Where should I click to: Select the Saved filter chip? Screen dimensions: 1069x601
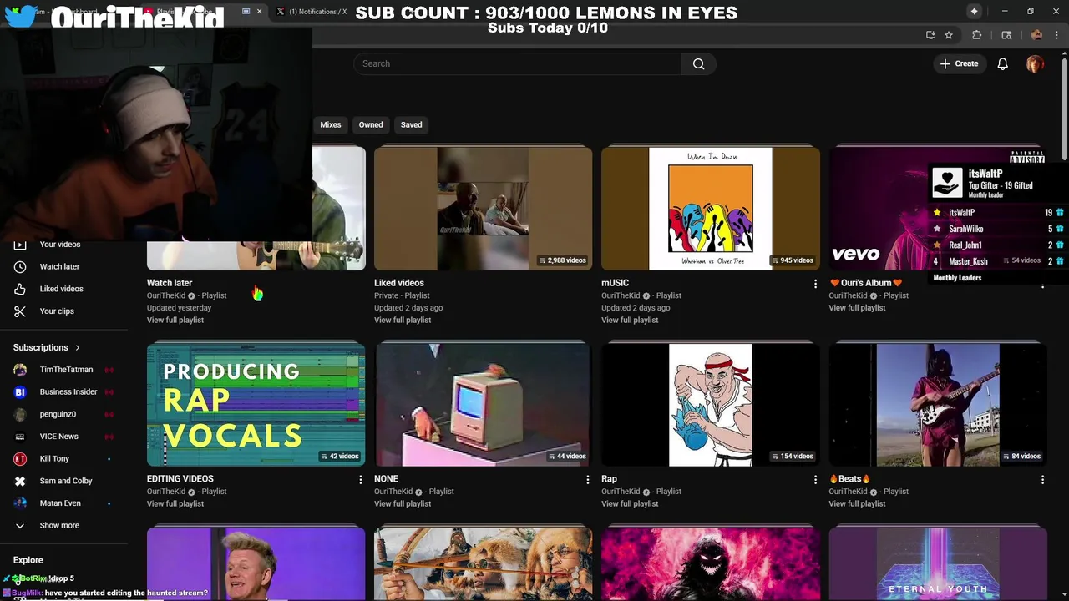411,124
